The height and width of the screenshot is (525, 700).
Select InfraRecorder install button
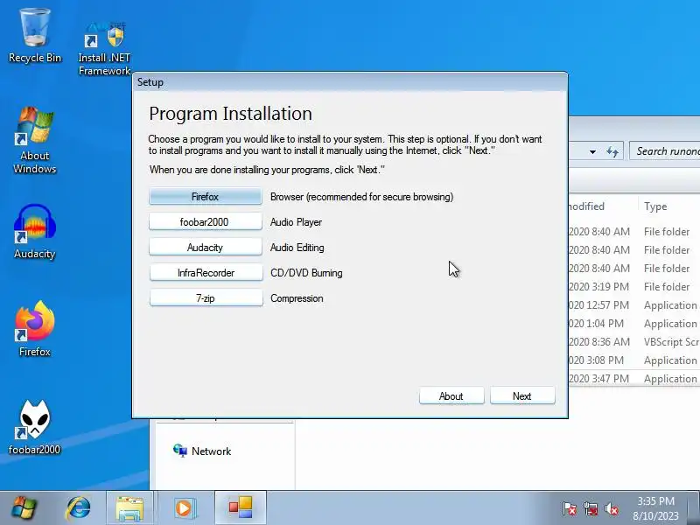click(x=206, y=273)
